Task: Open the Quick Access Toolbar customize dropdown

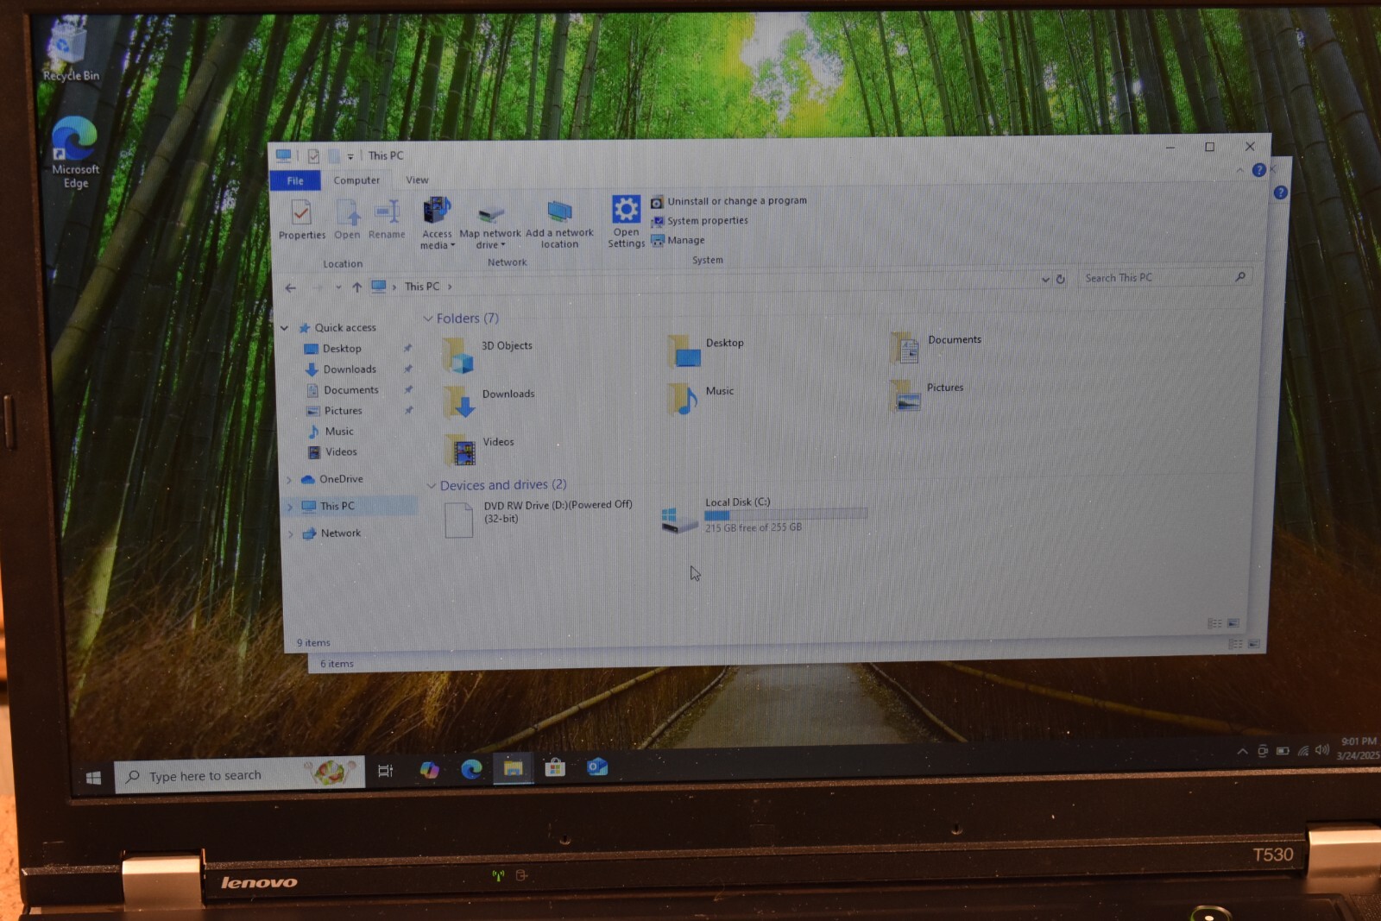Action: click(350, 157)
